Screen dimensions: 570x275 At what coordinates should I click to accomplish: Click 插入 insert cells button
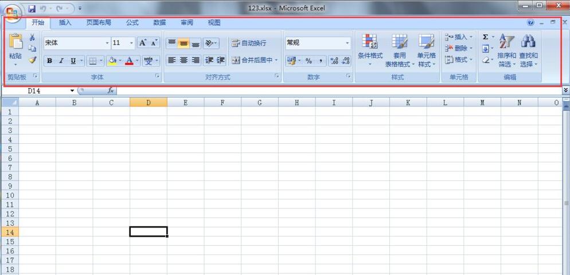click(x=459, y=37)
